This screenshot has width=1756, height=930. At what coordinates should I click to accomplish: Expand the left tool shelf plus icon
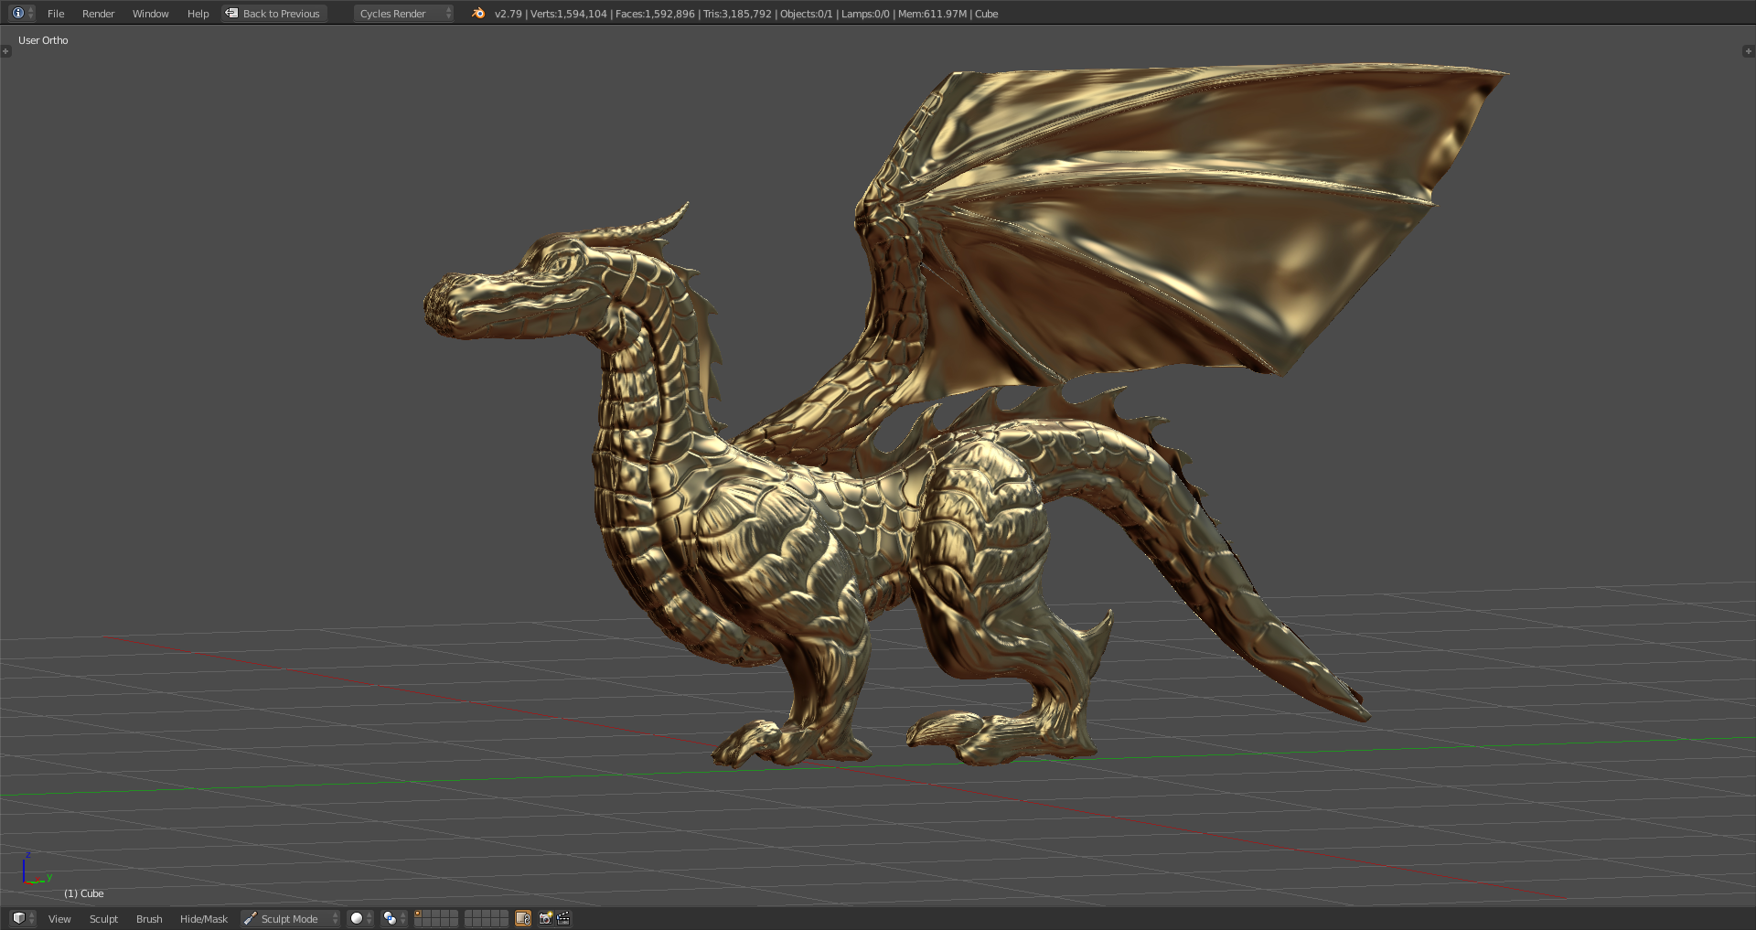tap(5, 51)
